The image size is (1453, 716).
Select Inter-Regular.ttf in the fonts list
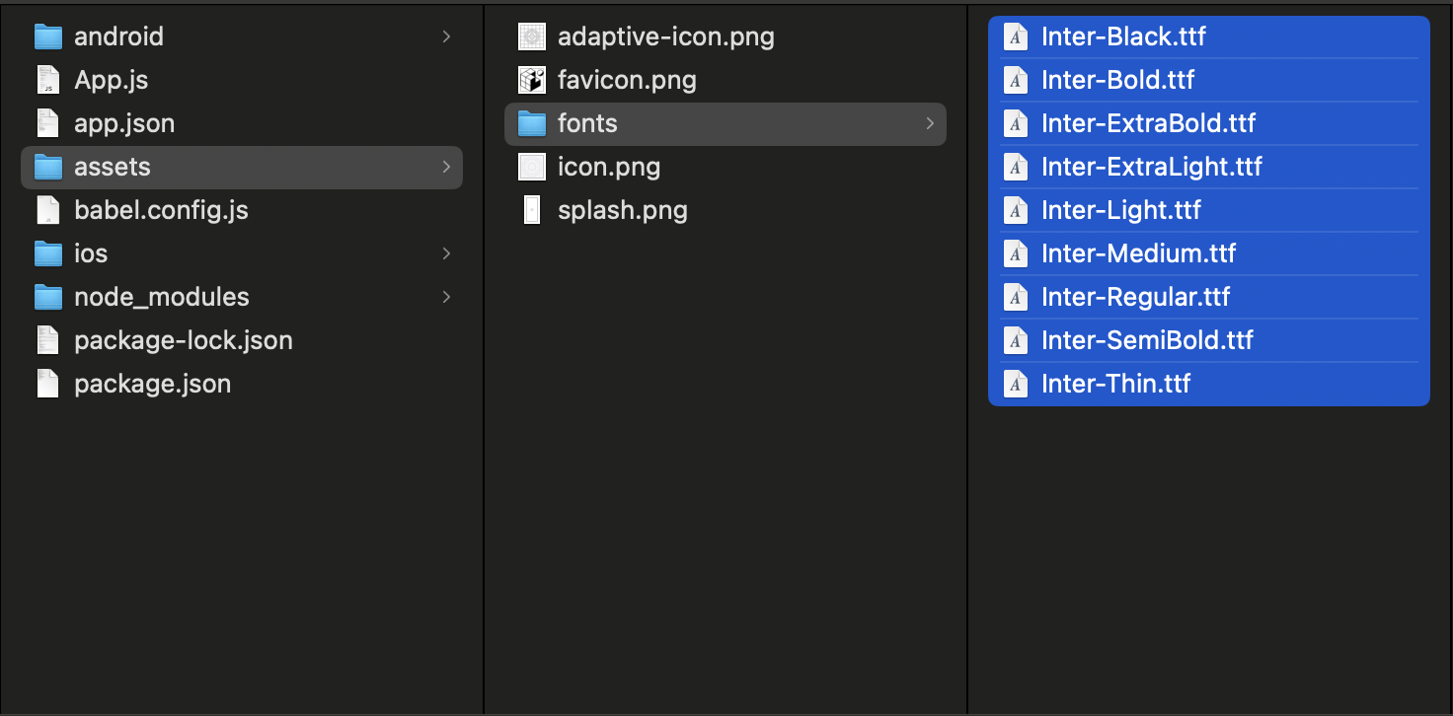(x=1135, y=297)
